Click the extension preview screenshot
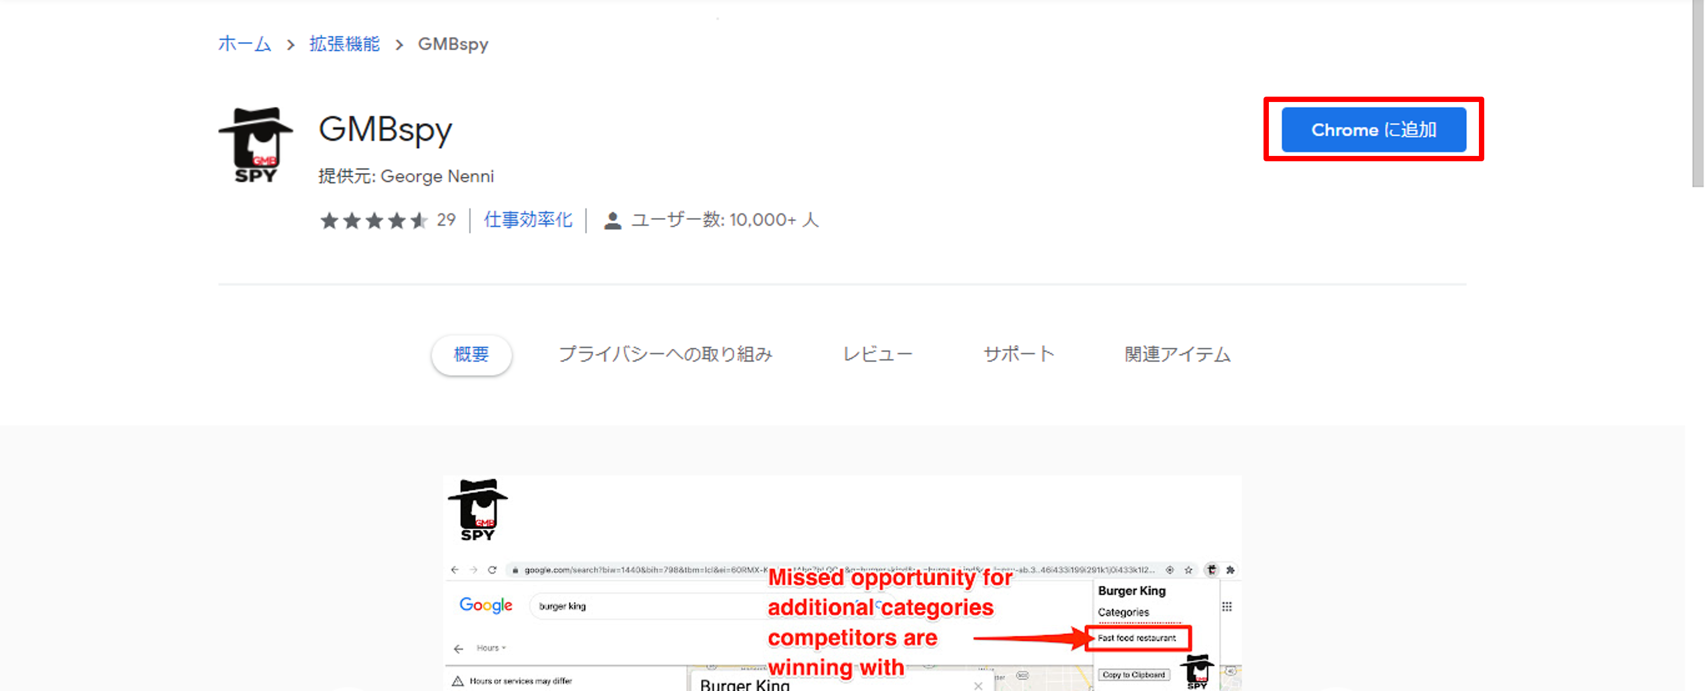Screen dimensions: 1705x691 tap(842, 583)
